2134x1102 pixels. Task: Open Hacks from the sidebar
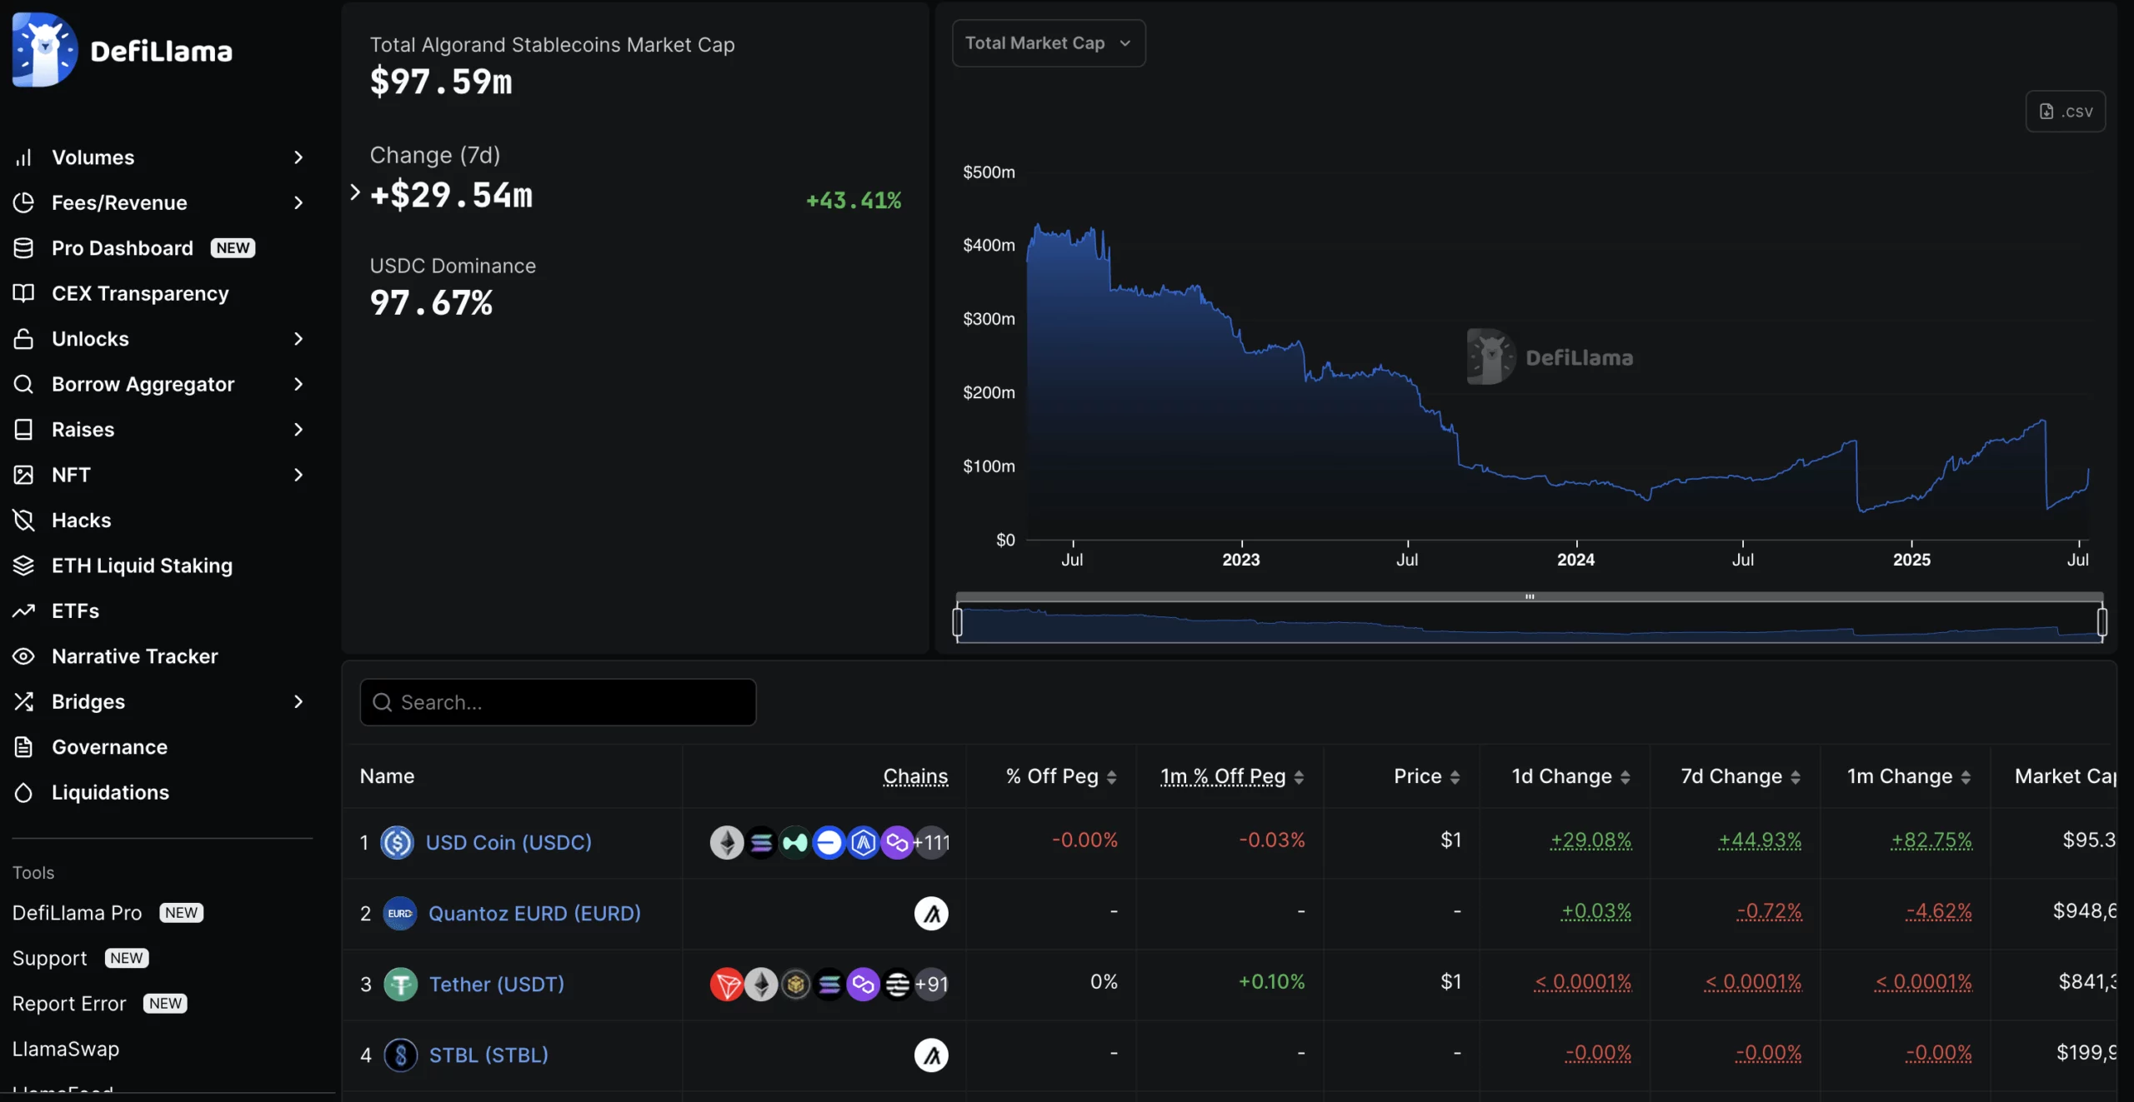tap(82, 521)
